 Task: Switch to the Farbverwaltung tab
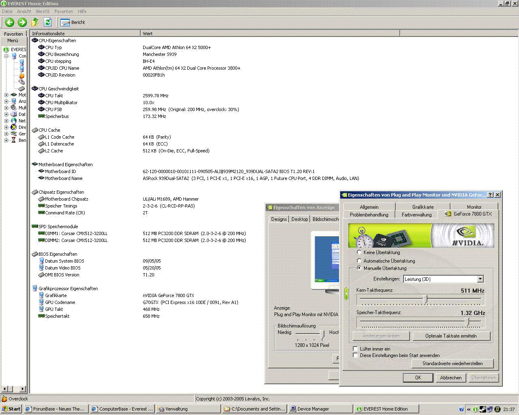pyautogui.click(x=416, y=214)
